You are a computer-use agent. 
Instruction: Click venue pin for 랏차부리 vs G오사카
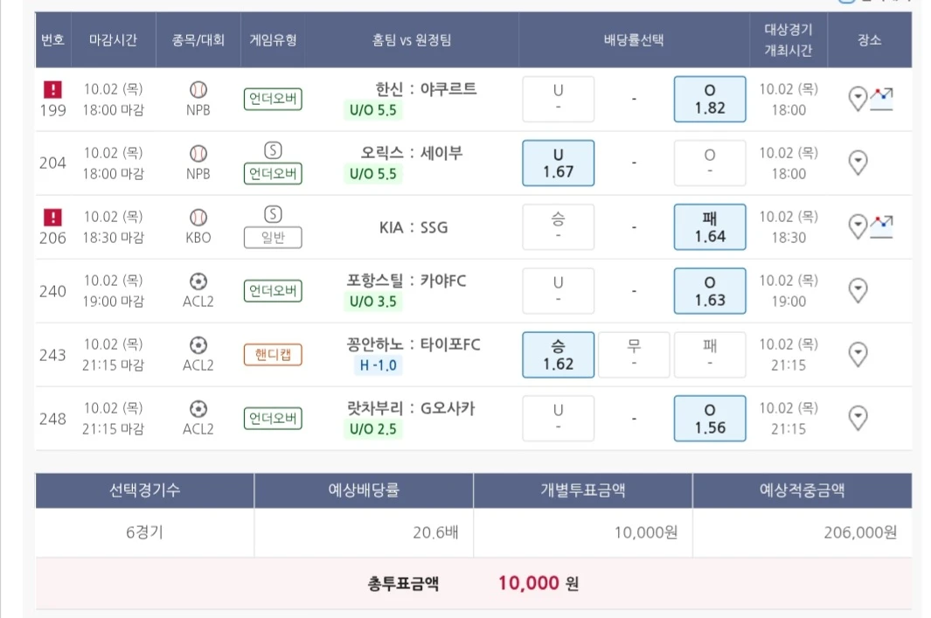858,418
